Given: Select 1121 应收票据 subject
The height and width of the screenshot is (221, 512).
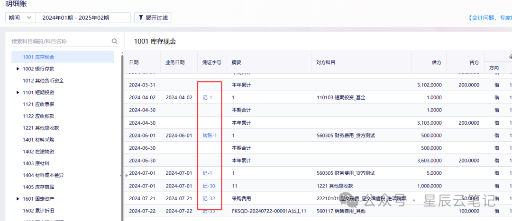Looking at the screenshot, I should (x=38, y=104).
